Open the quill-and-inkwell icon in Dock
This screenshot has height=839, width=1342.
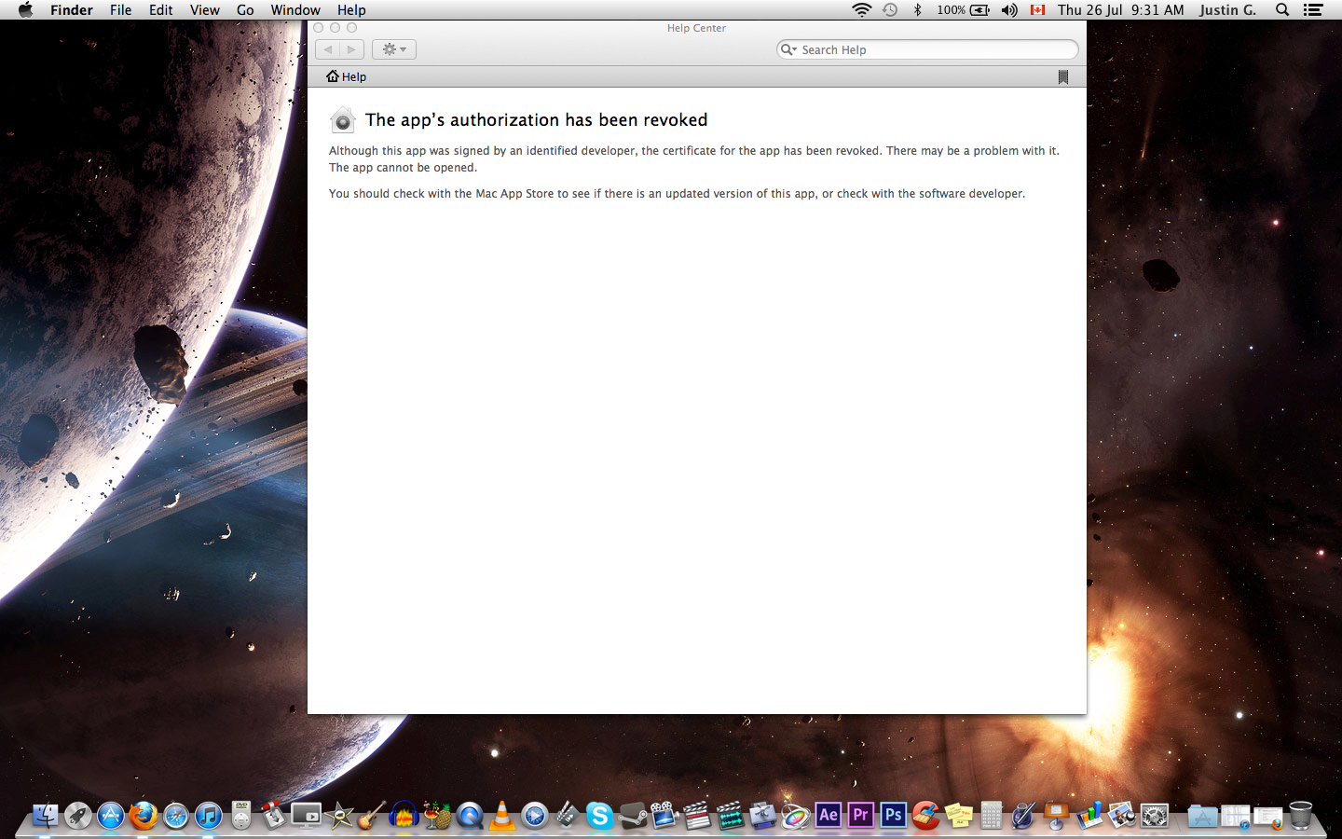click(1023, 815)
